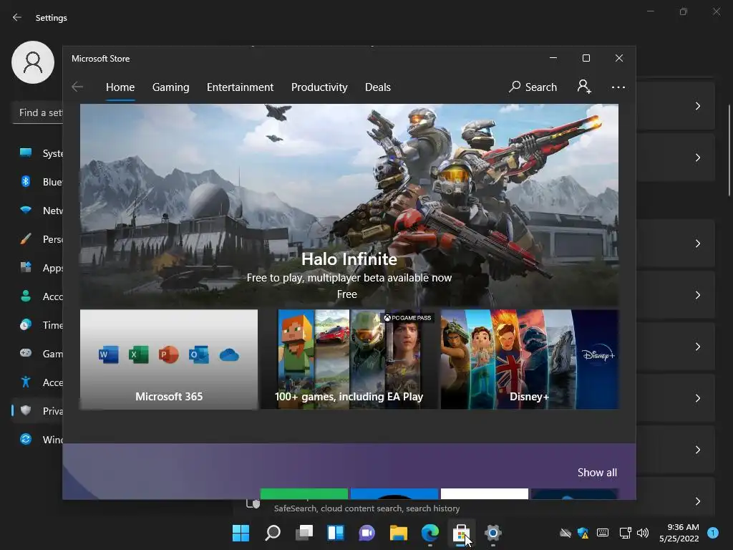Screen dimensions: 733x550
Task: Click the Find a setting search box
Action: (37, 112)
